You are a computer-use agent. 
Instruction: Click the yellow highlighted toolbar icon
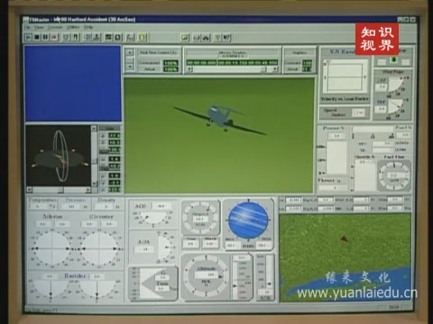point(142,38)
